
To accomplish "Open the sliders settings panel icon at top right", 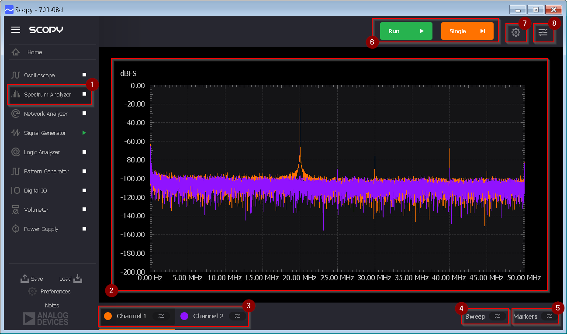I will click(543, 32).
